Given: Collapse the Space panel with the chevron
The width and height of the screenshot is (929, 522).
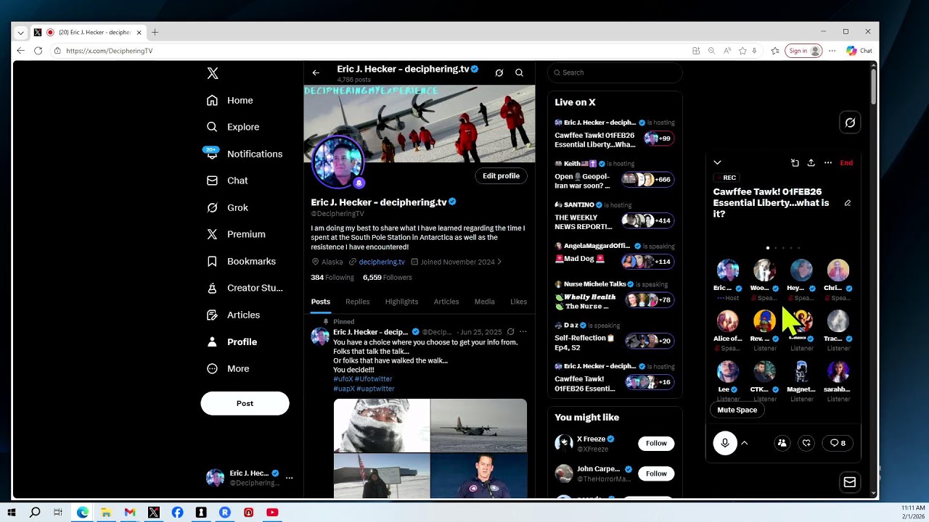Looking at the screenshot, I should click(717, 163).
